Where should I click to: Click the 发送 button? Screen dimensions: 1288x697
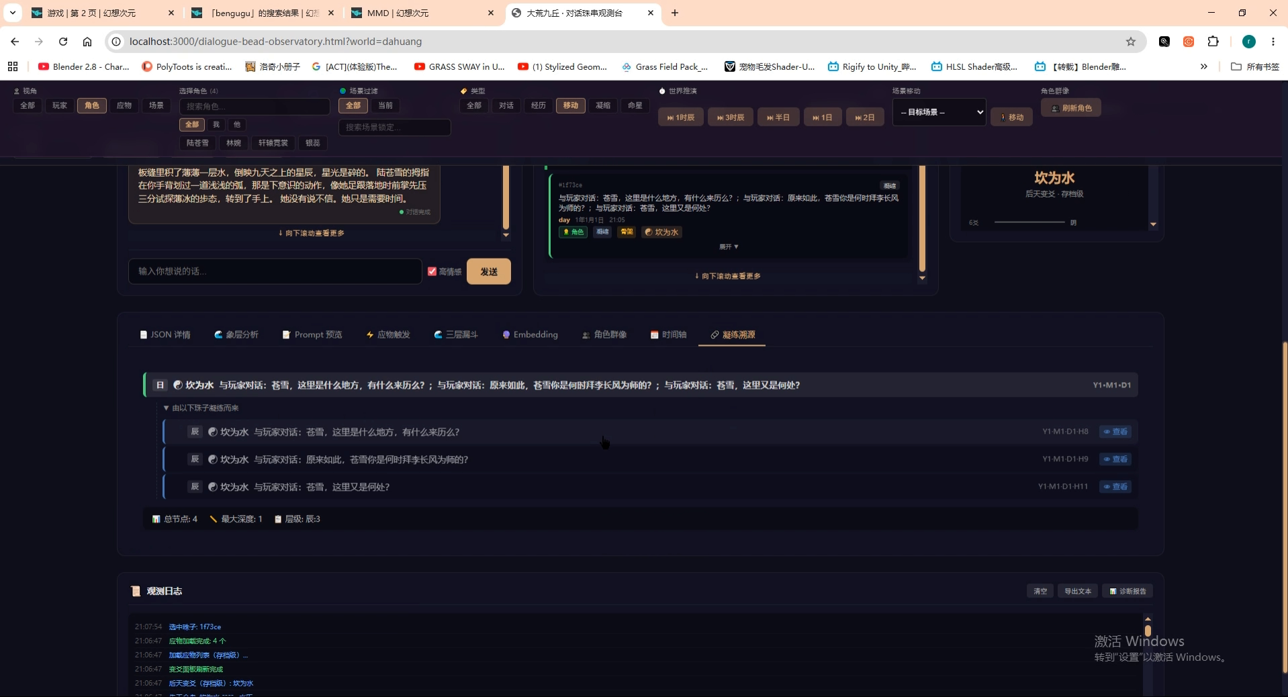click(x=489, y=271)
